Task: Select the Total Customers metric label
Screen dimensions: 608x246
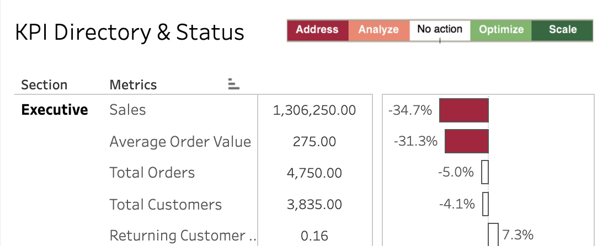Action: pos(166,205)
